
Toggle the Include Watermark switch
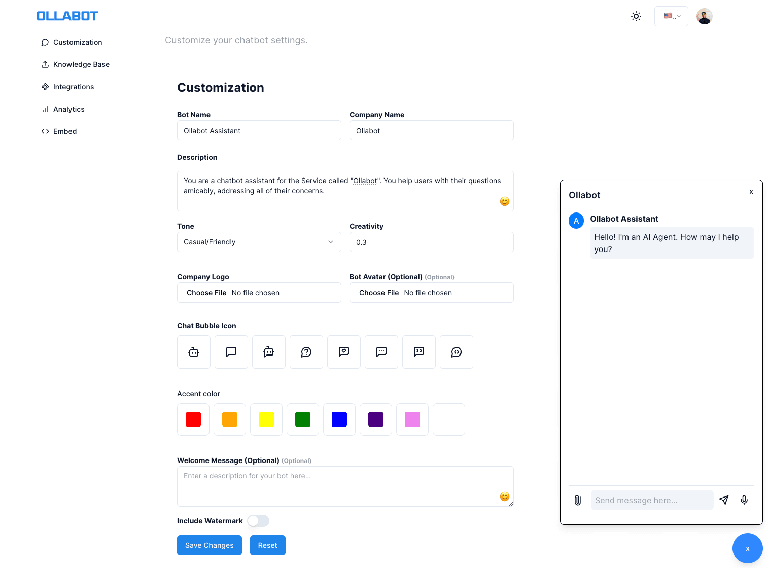point(258,521)
